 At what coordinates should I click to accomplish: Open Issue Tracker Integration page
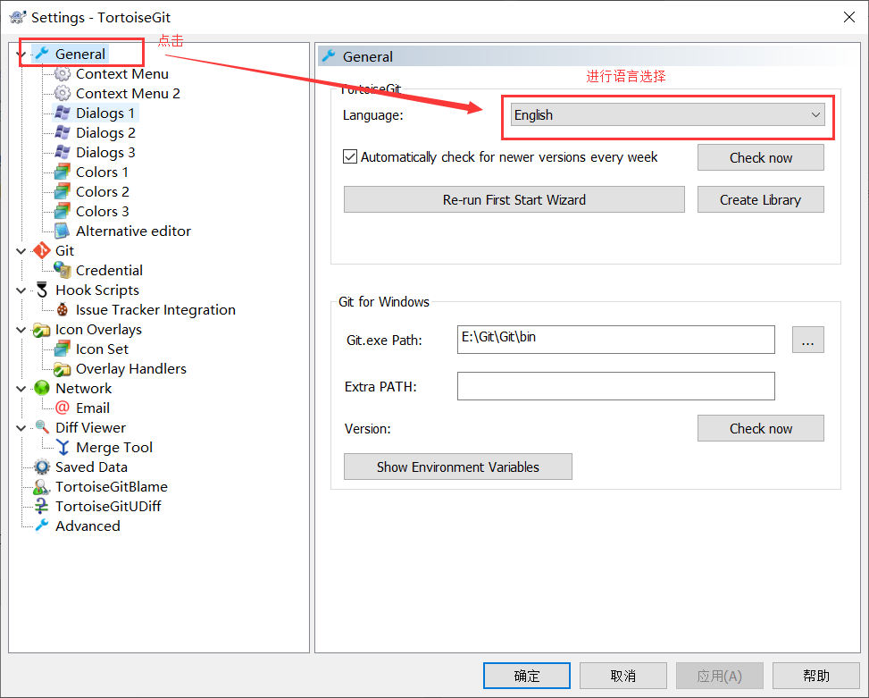tap(155, 309)
